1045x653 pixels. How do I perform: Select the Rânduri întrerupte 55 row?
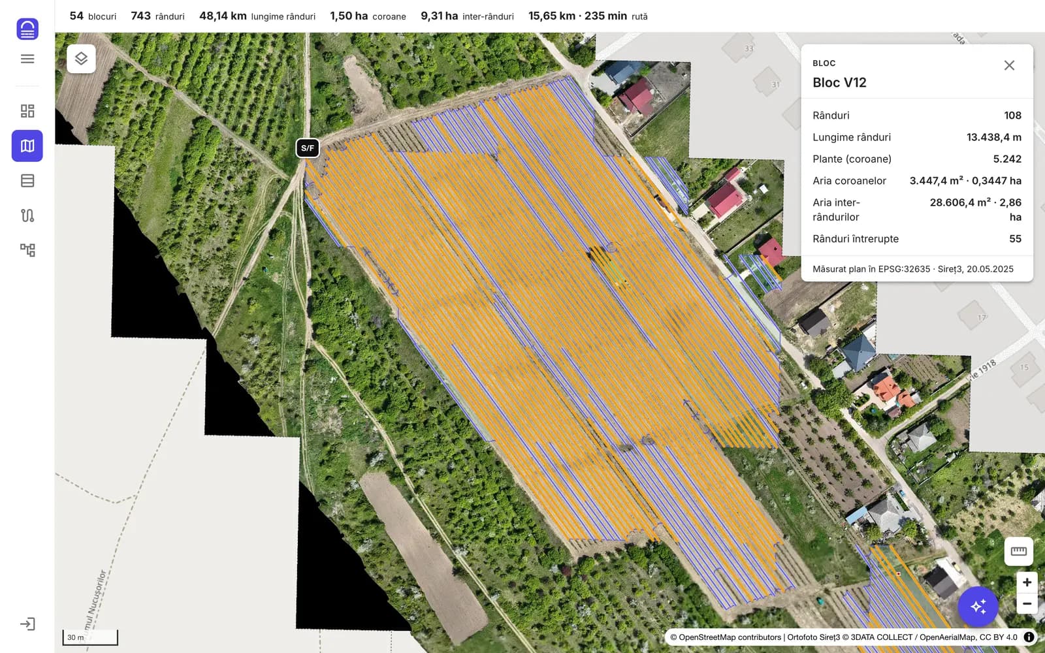[917, 239]
